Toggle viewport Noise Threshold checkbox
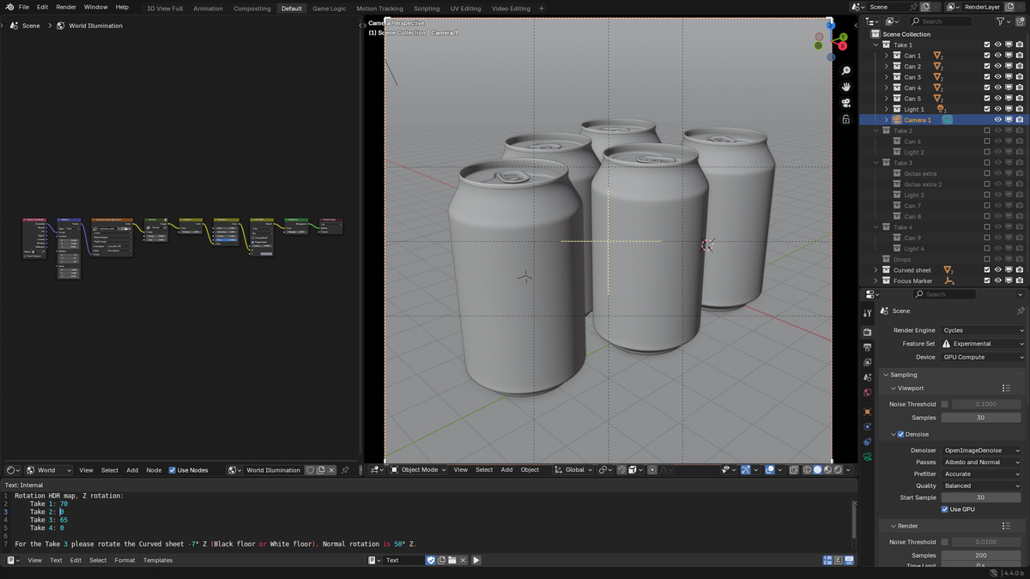Viewport: 1030px width, 579px height. tap(945, 404)
